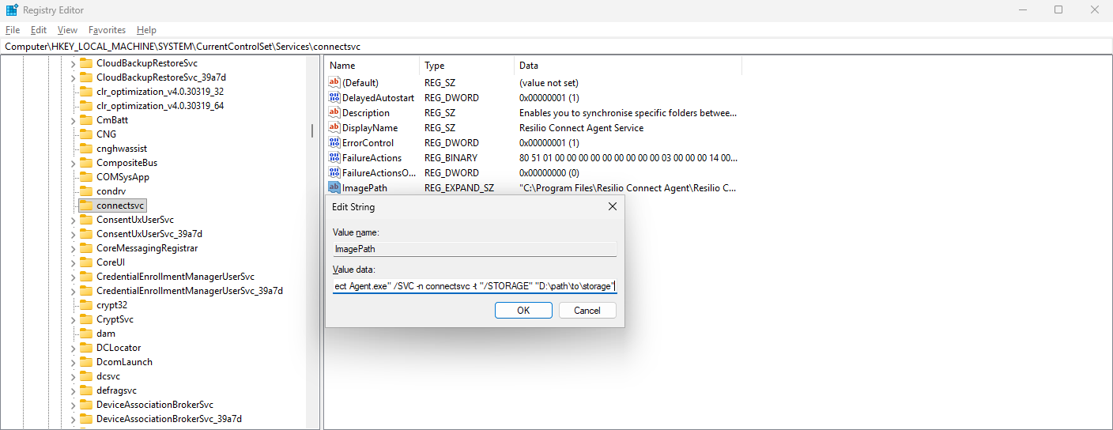Click the ImagePath string value icon

tap(334, 188)
